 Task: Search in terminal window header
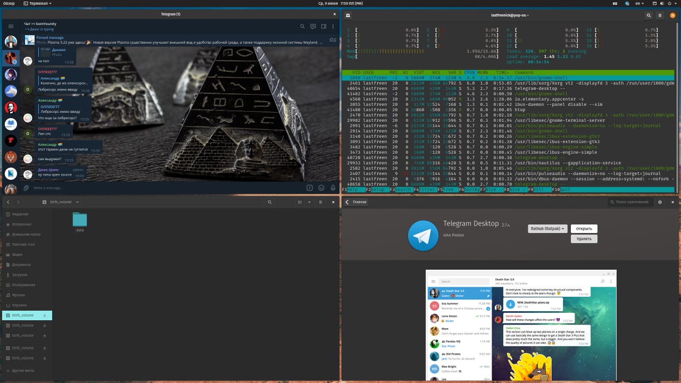[x=649, y=16]
